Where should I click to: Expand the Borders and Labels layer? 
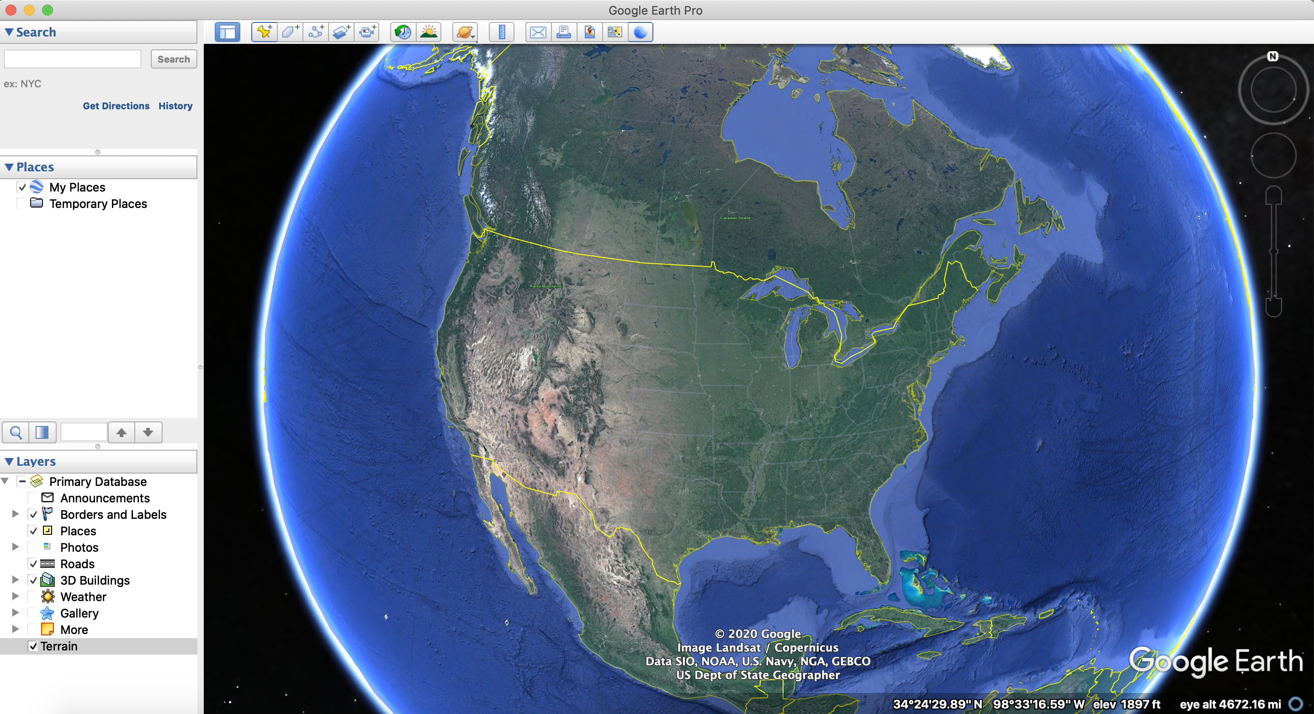(14, 513)
